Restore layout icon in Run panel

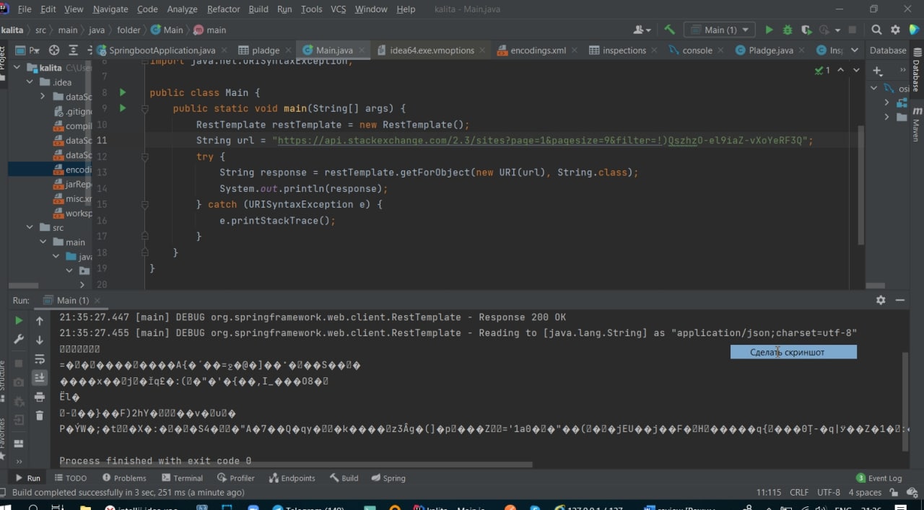[x=19, y=444]
